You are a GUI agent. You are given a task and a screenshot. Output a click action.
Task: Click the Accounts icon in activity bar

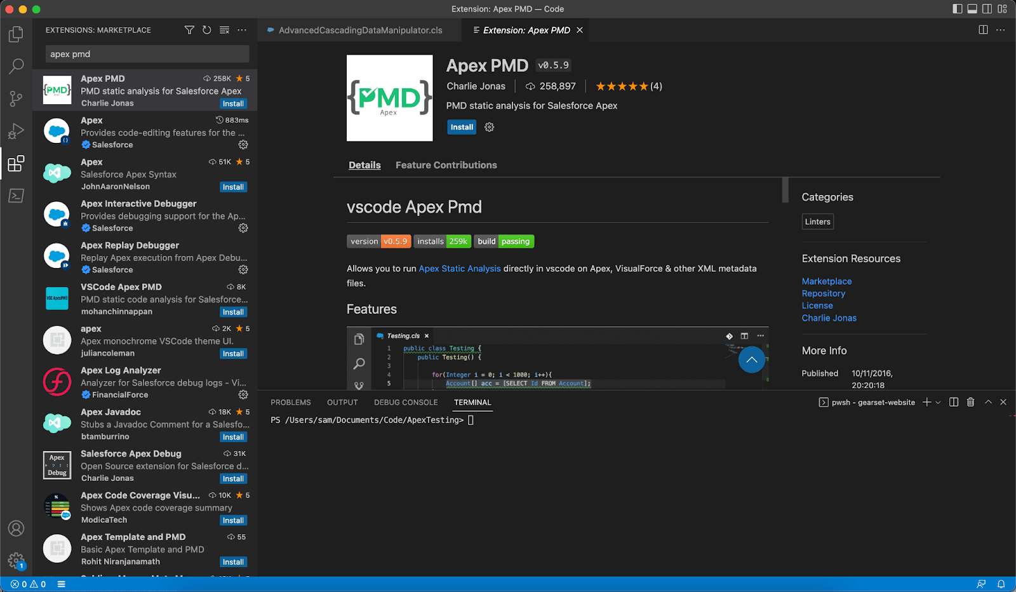(16, 528)
